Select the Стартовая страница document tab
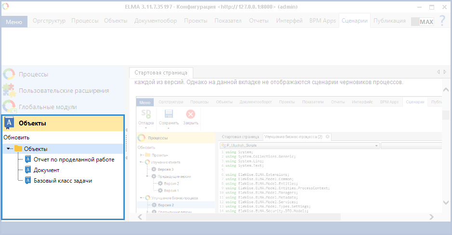Viewport: 452px width, 235px height. click(161, 73)
